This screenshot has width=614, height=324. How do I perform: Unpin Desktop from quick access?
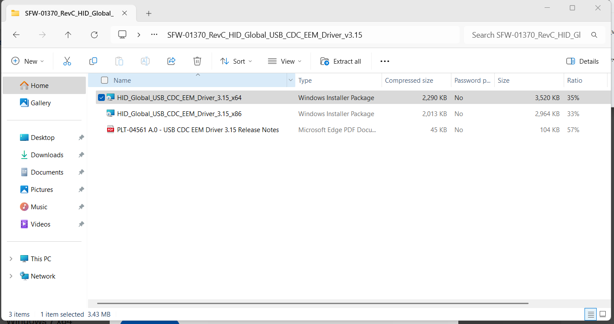pyautogui.click(x=81, y=138)
